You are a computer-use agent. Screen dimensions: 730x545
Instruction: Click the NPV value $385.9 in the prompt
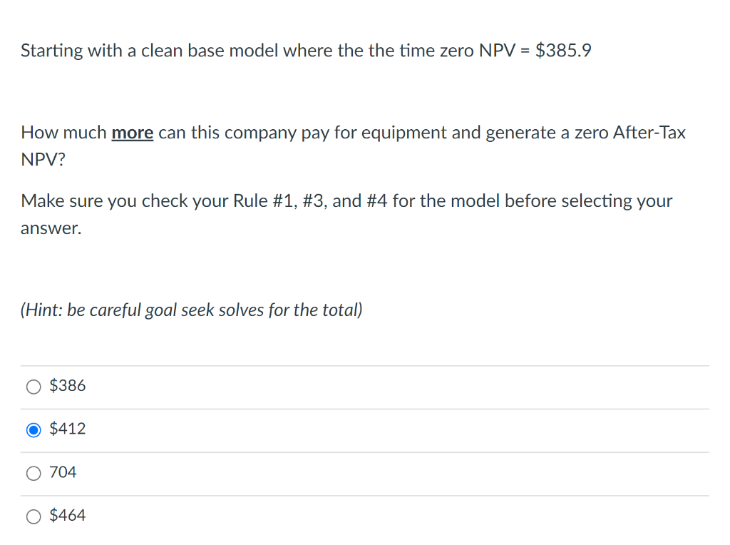563,50
